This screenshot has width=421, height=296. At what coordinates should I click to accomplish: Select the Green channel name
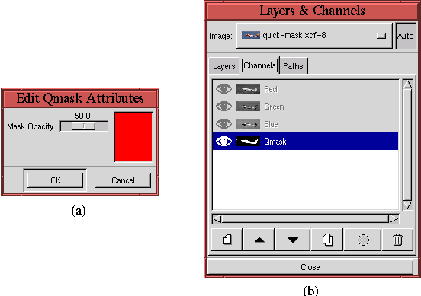click(x=274, y=107)
